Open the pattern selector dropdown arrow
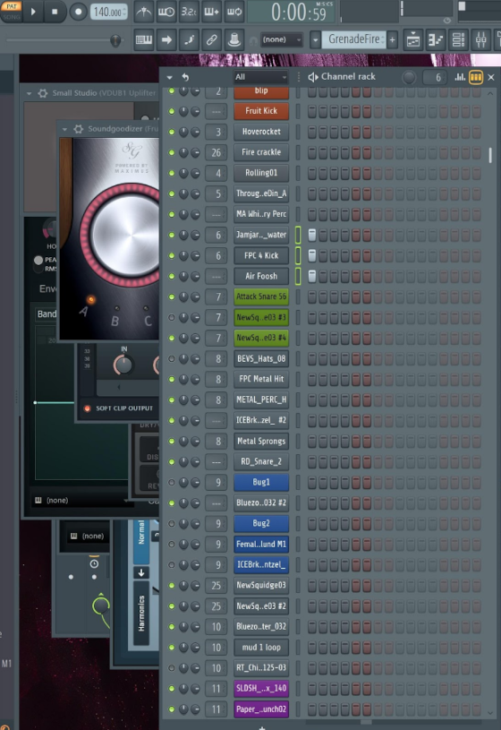The image size is (501, 730). [x=315, y=40]
